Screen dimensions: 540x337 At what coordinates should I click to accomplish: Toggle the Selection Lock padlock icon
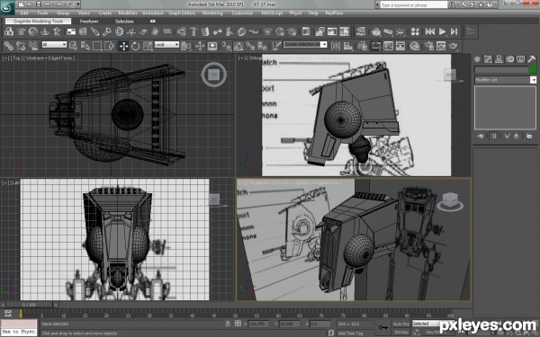point(228,324)
